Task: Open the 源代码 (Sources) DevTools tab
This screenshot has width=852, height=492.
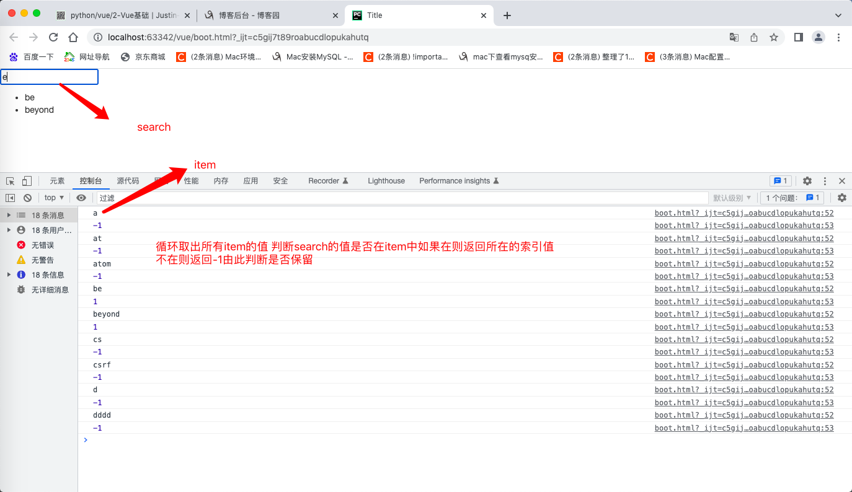Action: [x=128, y=181]
